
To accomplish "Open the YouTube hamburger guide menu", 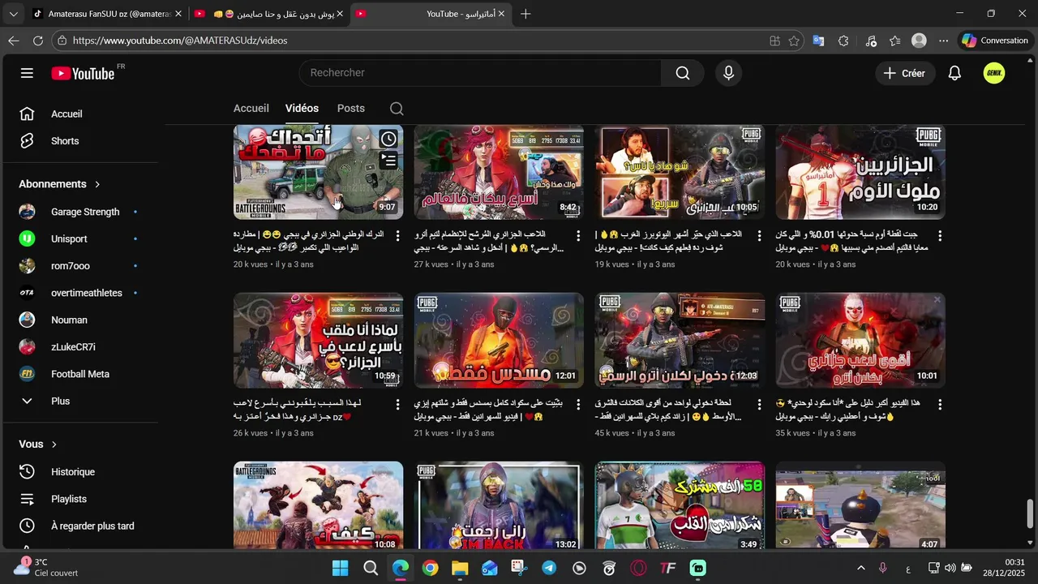I will coord(27,73).
